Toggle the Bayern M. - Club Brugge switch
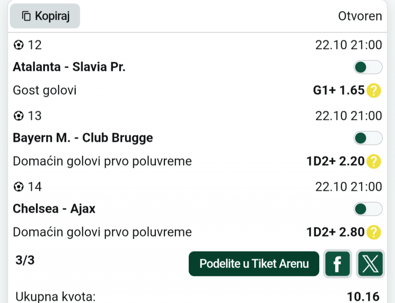Viewport: 395px width, 303px height. coord(368,138)
